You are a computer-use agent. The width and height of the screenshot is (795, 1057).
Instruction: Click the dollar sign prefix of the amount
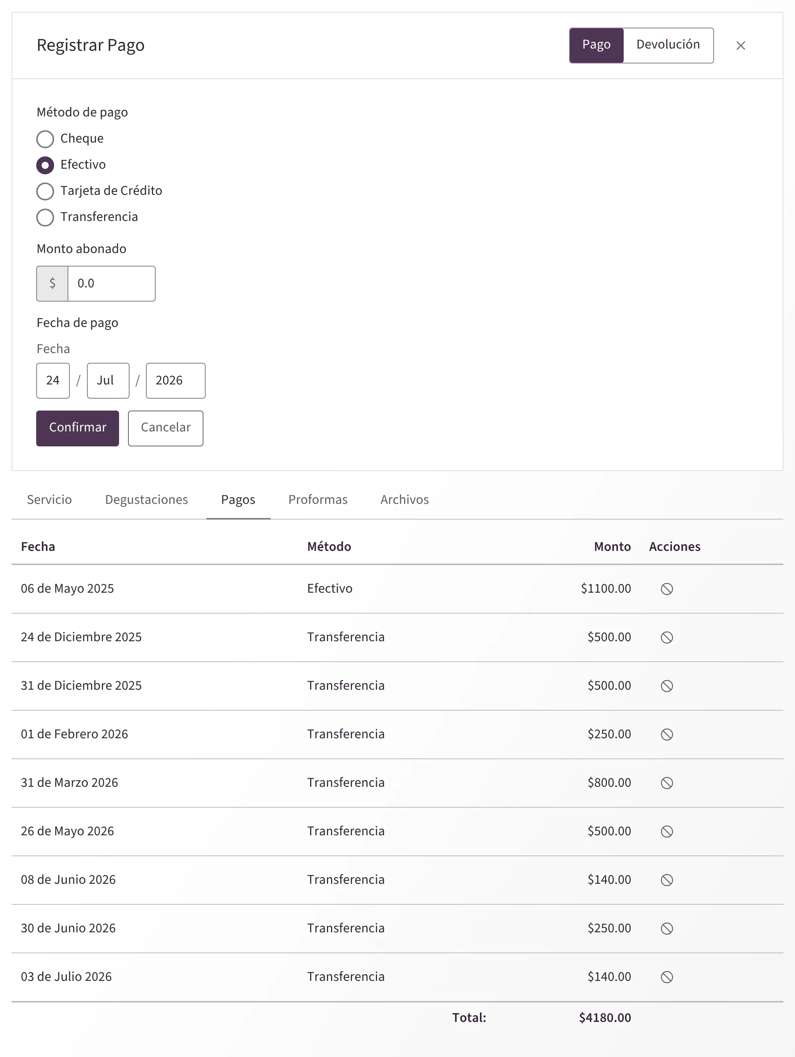point(52,283)
